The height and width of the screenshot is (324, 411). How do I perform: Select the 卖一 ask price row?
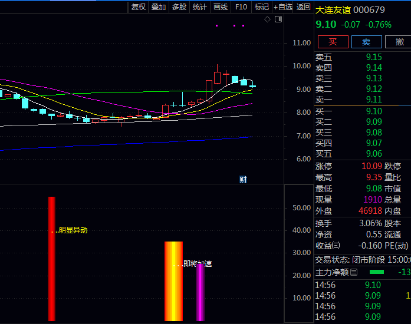(348, 100)
